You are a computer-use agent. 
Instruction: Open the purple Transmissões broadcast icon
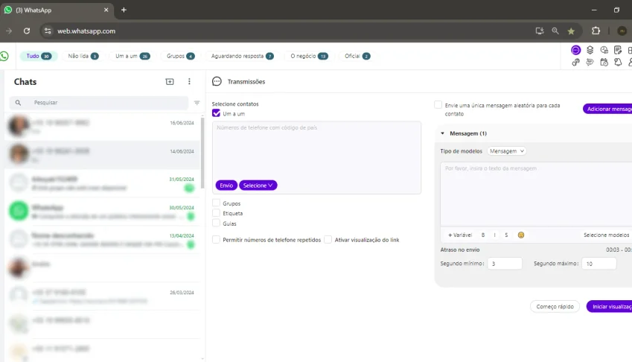tap(575, 50)
